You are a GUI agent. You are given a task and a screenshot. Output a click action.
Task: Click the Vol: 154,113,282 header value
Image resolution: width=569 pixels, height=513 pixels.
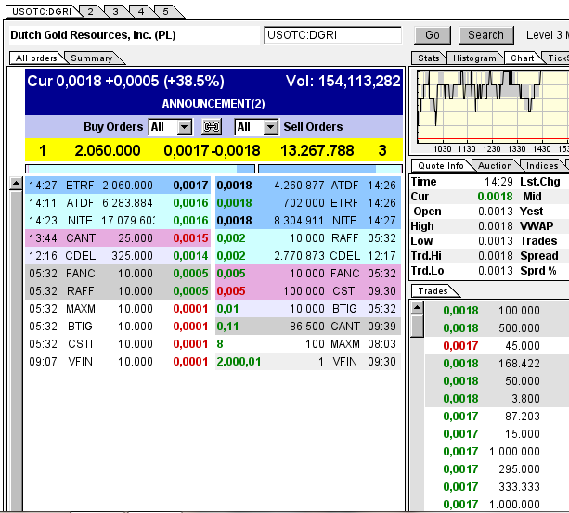[343, 82]
